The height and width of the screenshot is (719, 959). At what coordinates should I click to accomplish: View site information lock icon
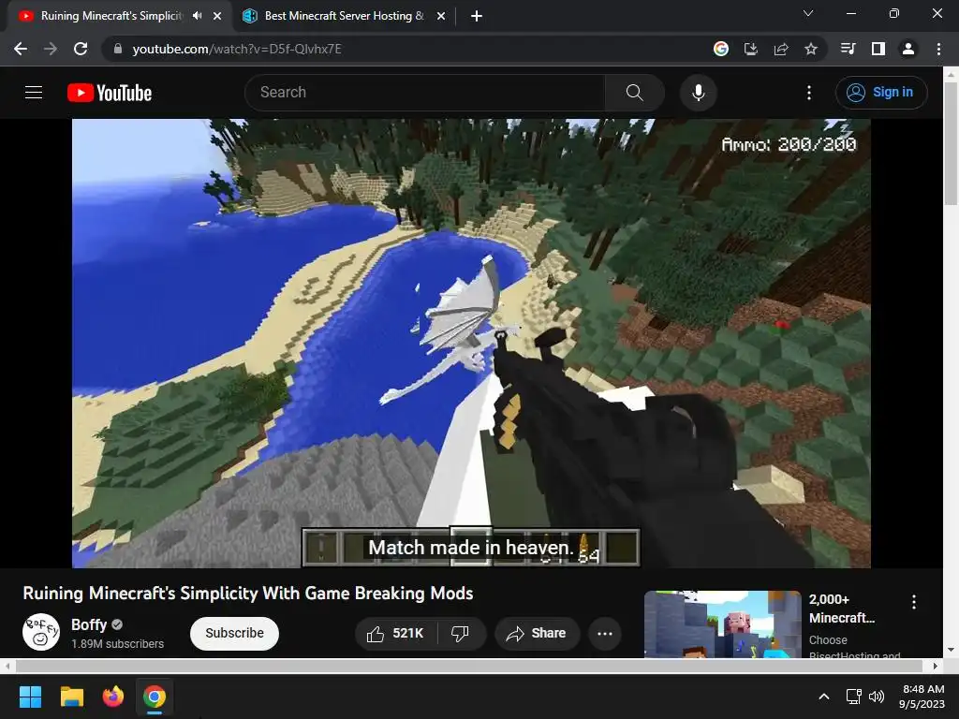point(118,49)
